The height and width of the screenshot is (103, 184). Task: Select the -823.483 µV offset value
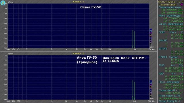click(x=173, y=88)
